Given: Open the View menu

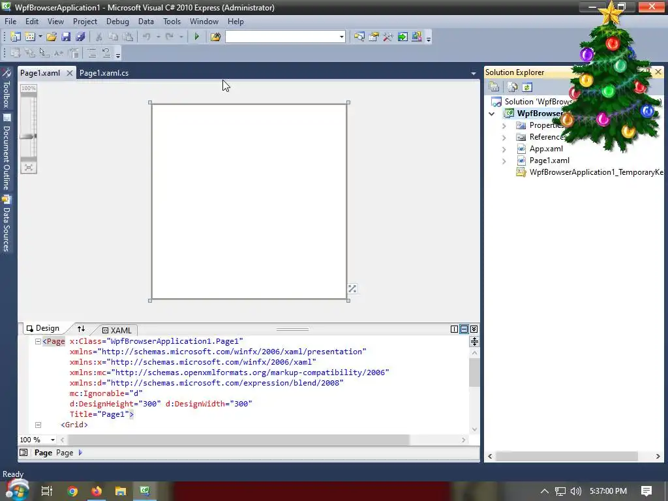Looking at the screenshot, I should click(55, 22).
